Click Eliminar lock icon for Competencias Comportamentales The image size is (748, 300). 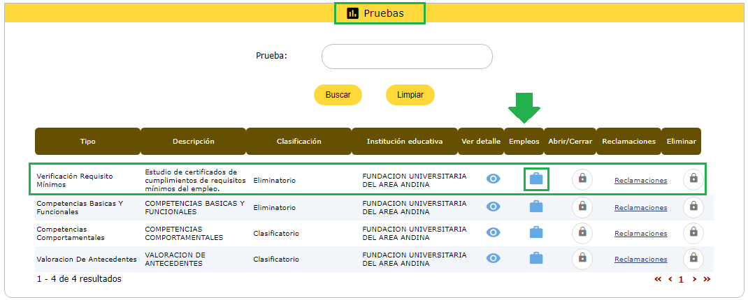click(693, 232)
